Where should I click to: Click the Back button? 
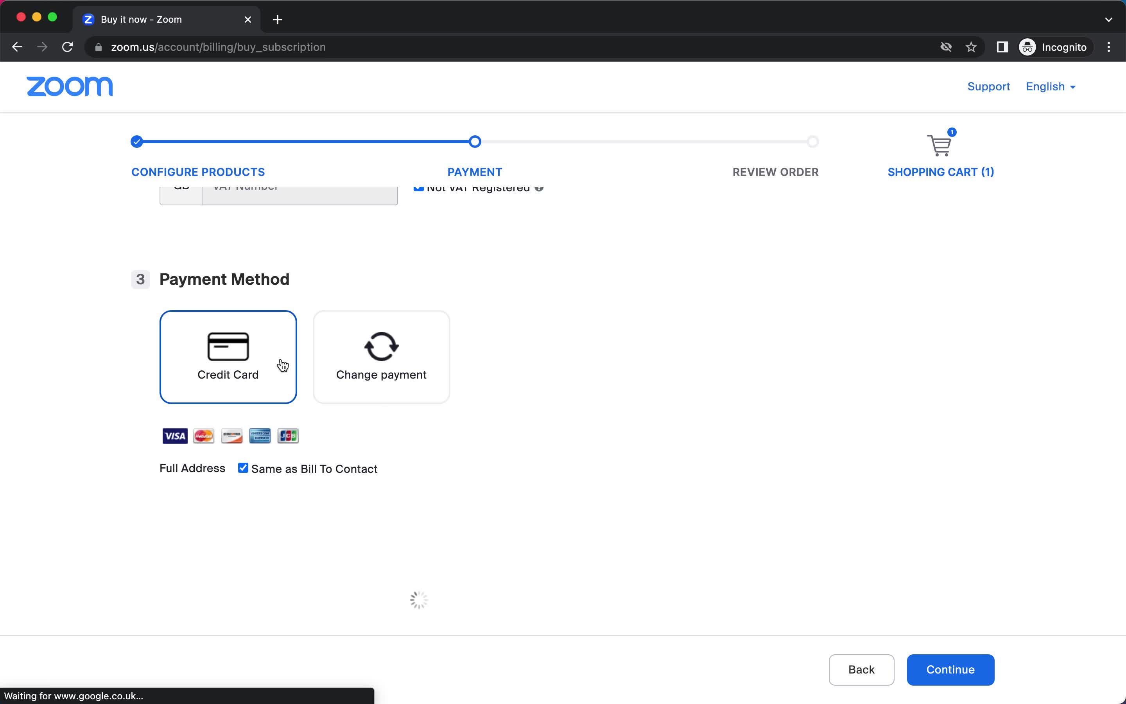pos(861,669)
